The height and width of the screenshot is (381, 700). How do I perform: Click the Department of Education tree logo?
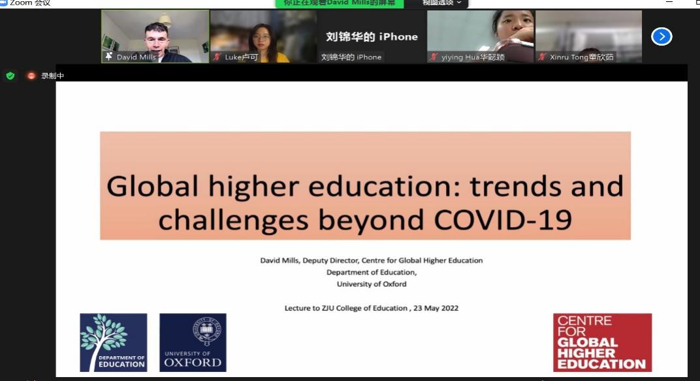pos(113,343)
